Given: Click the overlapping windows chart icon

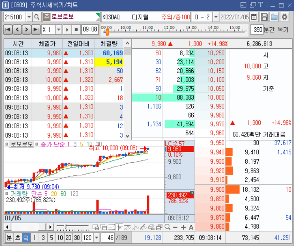Looking at the screenshot, I should 103,227.
